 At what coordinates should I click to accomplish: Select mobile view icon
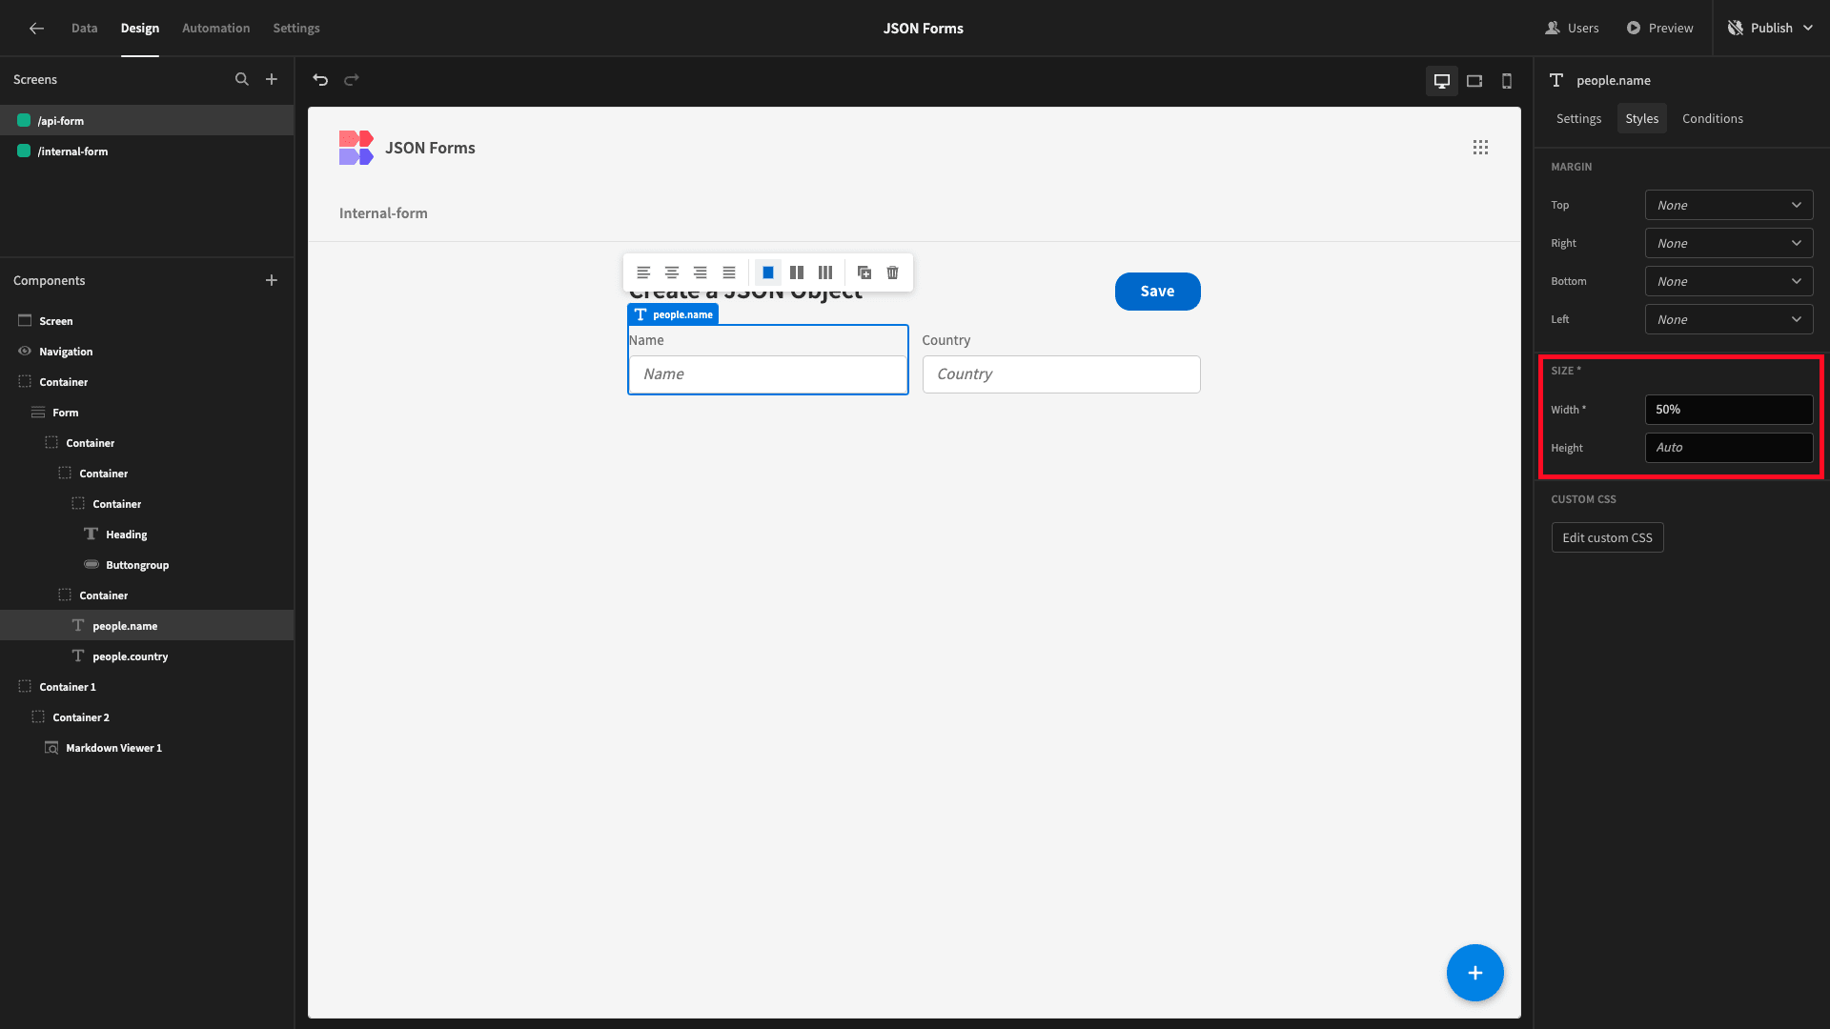(1507, 80)
